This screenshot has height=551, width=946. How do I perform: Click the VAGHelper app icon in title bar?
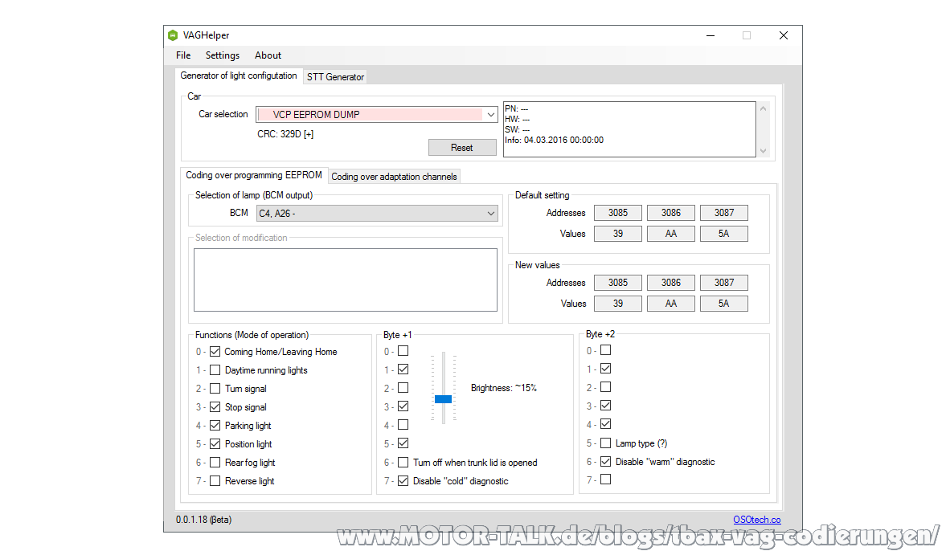(x=173, y=35)
